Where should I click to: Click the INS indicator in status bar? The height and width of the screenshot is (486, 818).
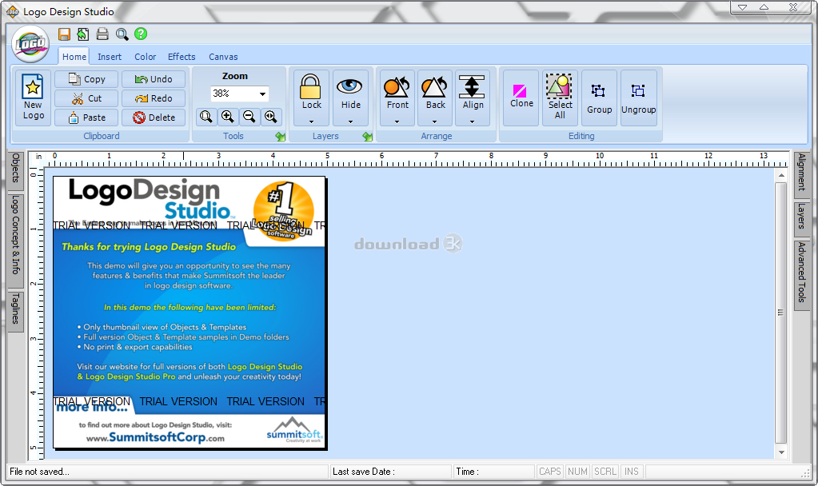pos(632,472)
